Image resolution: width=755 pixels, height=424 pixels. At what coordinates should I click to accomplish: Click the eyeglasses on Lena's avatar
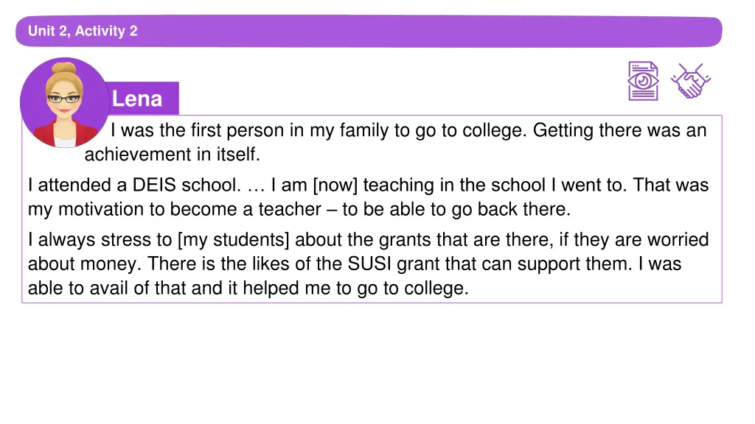pos(63,99)
